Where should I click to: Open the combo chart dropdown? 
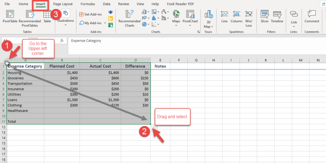(x=165, y=18)
